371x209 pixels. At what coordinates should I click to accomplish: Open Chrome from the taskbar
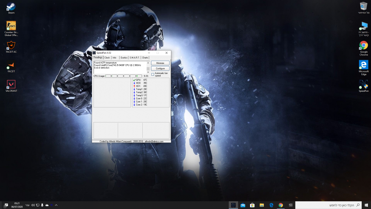coord(280,205)
